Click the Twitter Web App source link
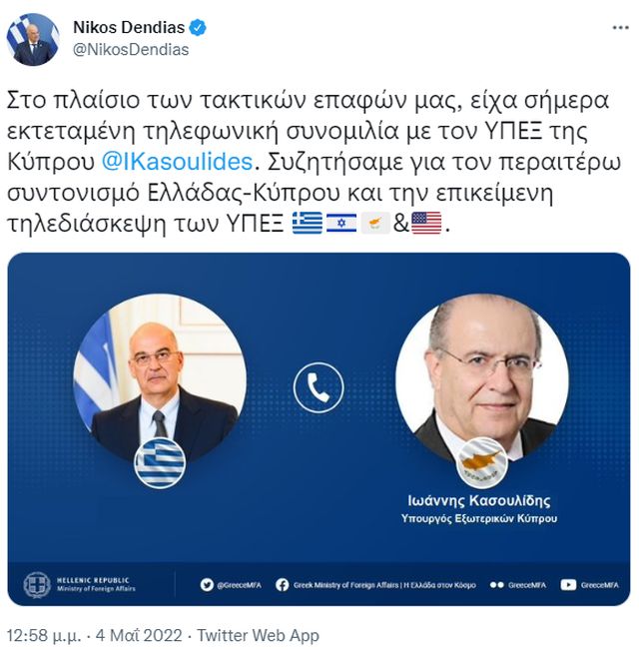The height and width of the screenshot is (650, 639). click(258, 635)
